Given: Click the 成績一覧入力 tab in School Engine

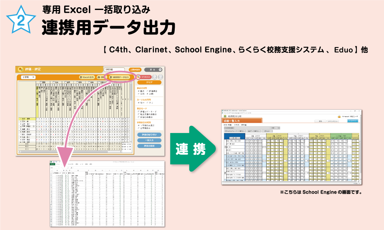Looking at the screenshot, I should tap(242, 121).
